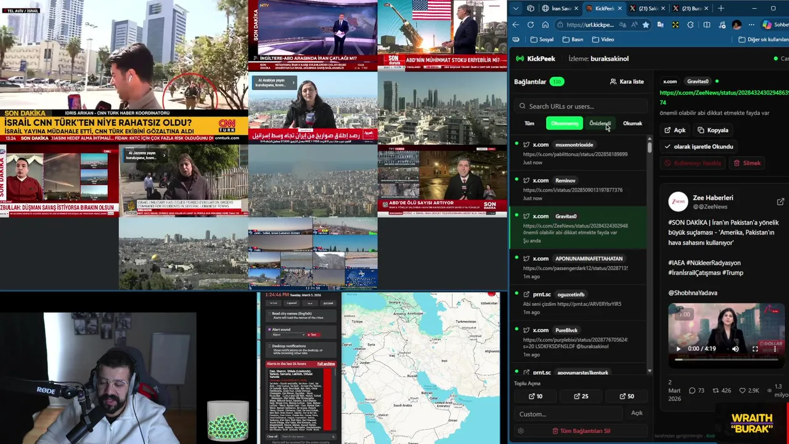Open KickPeek settings gear icon
Image resolution: width=789 pixels, height=444 pixels.
click(521, 431)
